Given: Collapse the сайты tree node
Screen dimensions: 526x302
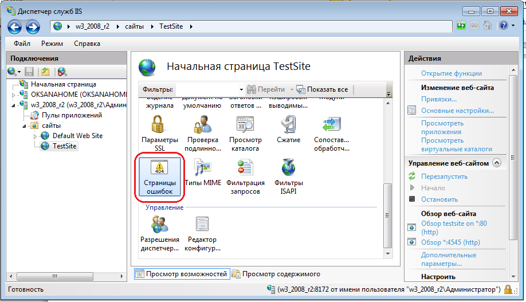Looking at the screenshot, I should 24,126.
